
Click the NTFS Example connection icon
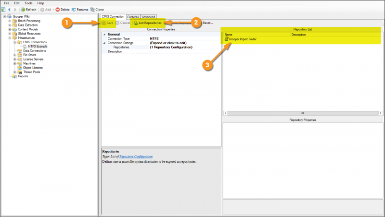[25, 46]
